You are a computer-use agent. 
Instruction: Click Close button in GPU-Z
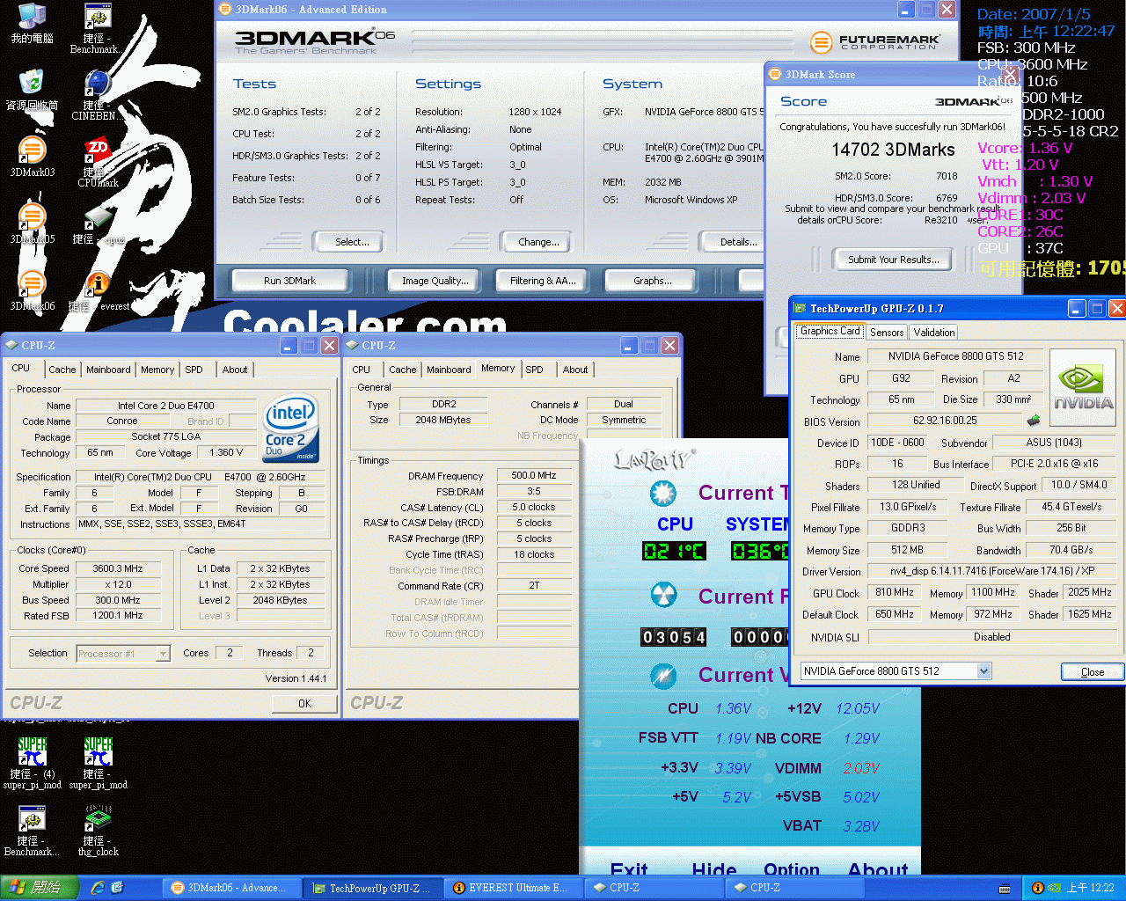click(x=1092, y=671)
